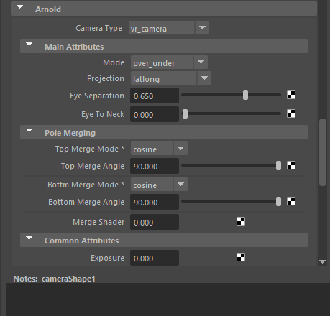Click the scrollbar down arrow
This screenshot has width=330, height=316.
323,262
